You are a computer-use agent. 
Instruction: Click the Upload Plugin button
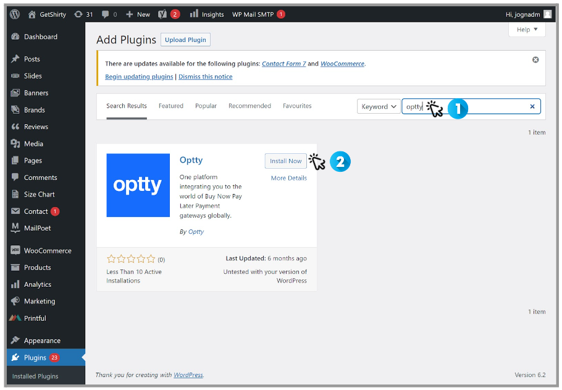tap(185, 40)
